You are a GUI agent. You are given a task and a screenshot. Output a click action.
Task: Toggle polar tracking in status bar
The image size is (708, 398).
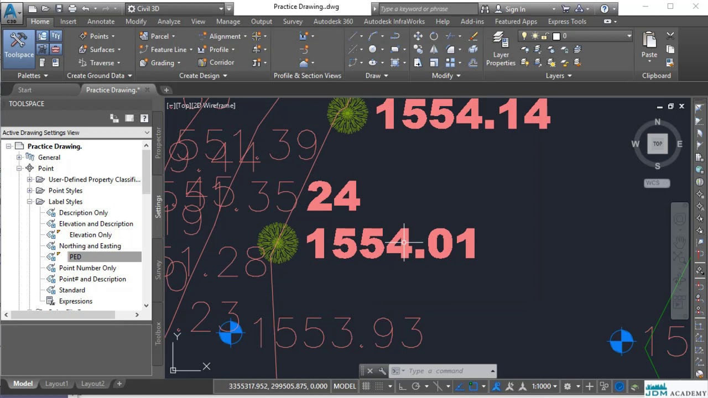(x=416, y=386)
